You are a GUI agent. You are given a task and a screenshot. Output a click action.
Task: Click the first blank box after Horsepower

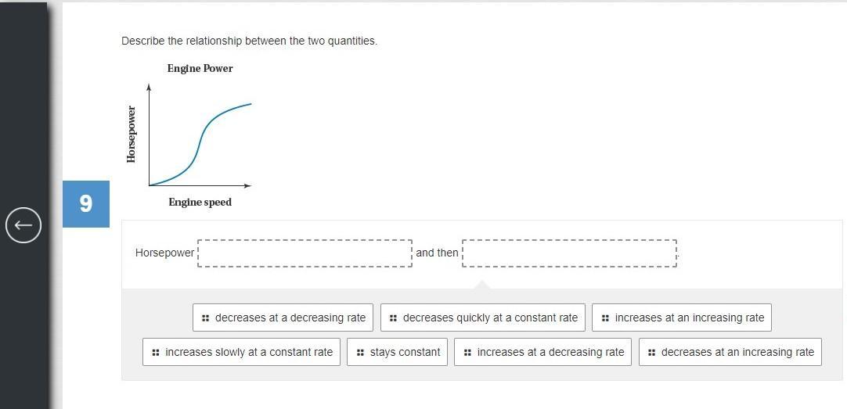[x=305, y=253]
